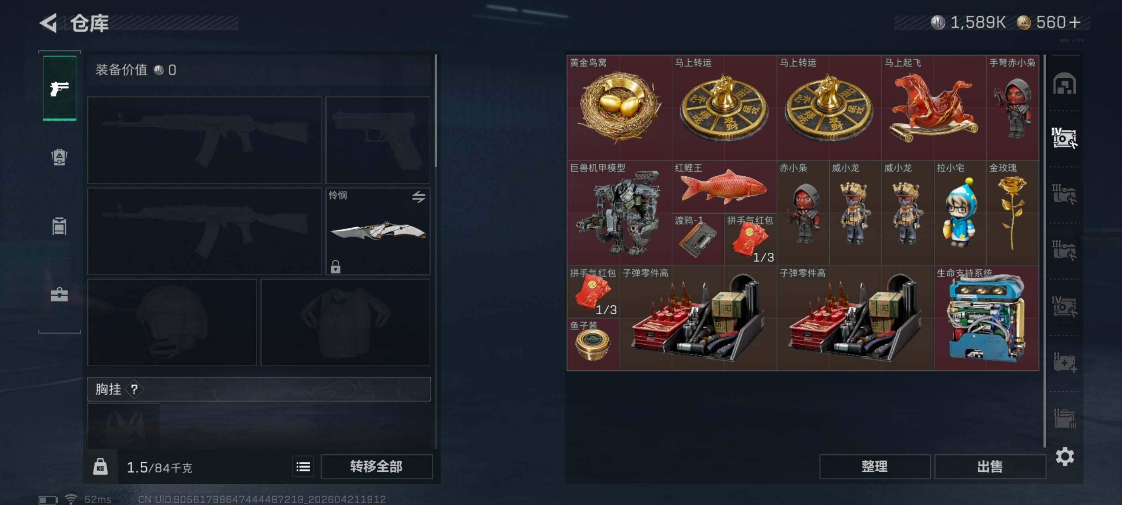Select the highlighted IV storage box icon

tap(1065, 139)
